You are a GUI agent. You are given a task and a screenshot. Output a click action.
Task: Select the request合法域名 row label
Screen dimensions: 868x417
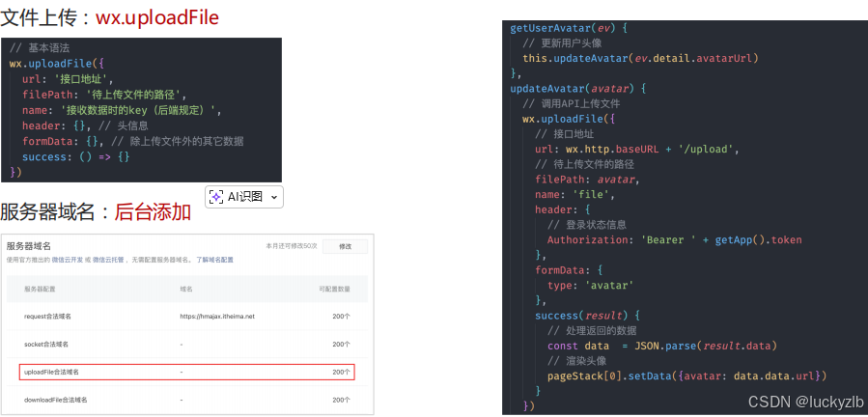pos(47,317)
